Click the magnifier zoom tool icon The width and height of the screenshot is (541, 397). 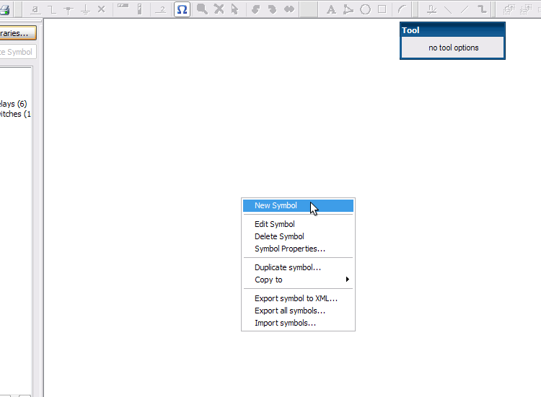[203, 9]
